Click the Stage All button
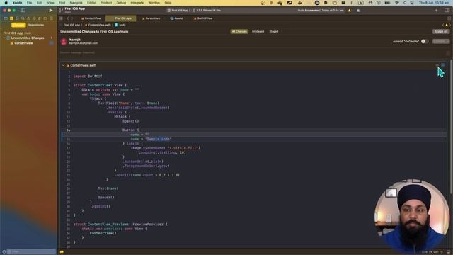 [441, 31]
